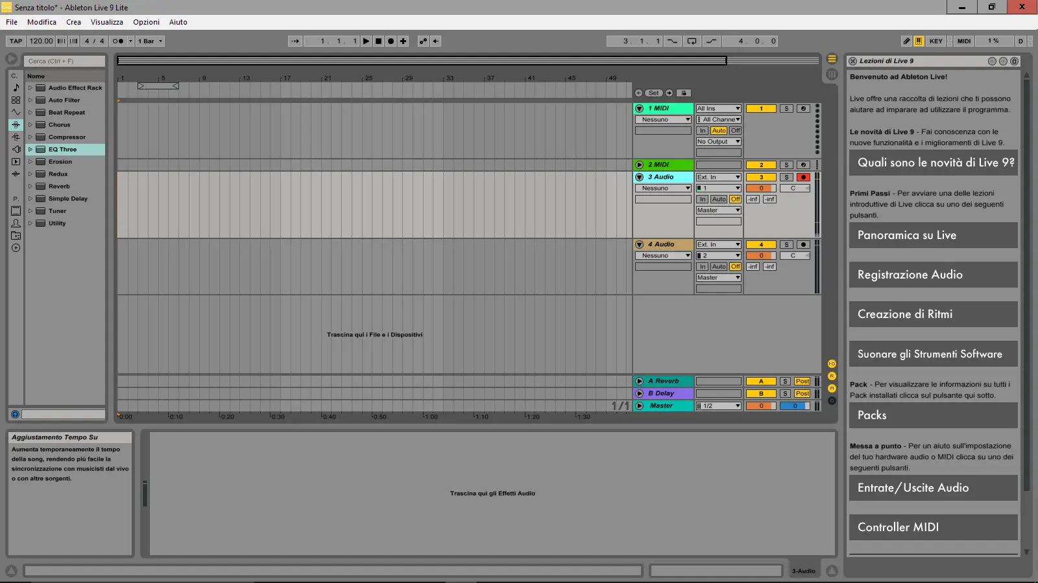Open the Creazione di Ritmi lesson
This screenshot has height=583, width=1038.
coord(933,314)
